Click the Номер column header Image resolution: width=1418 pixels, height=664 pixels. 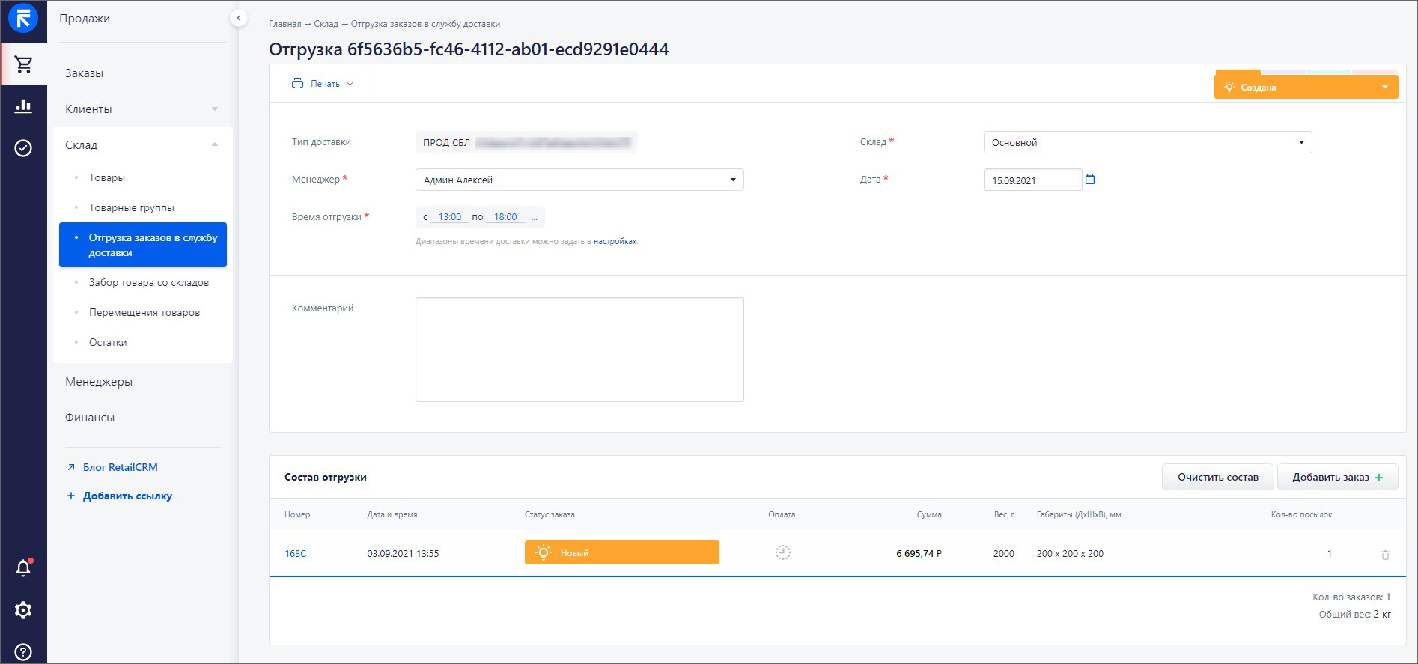point(297,514)
